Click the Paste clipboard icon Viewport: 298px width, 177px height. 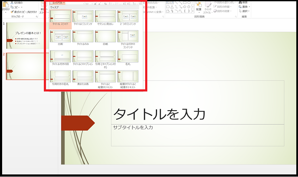click(x=6, y=4)
